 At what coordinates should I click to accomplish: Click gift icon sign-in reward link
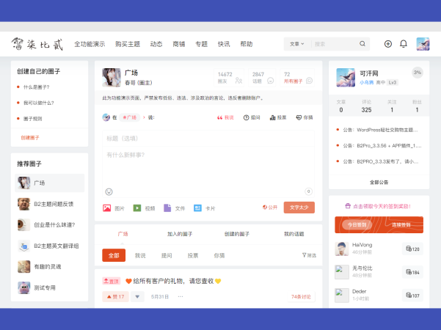[379, 206]
